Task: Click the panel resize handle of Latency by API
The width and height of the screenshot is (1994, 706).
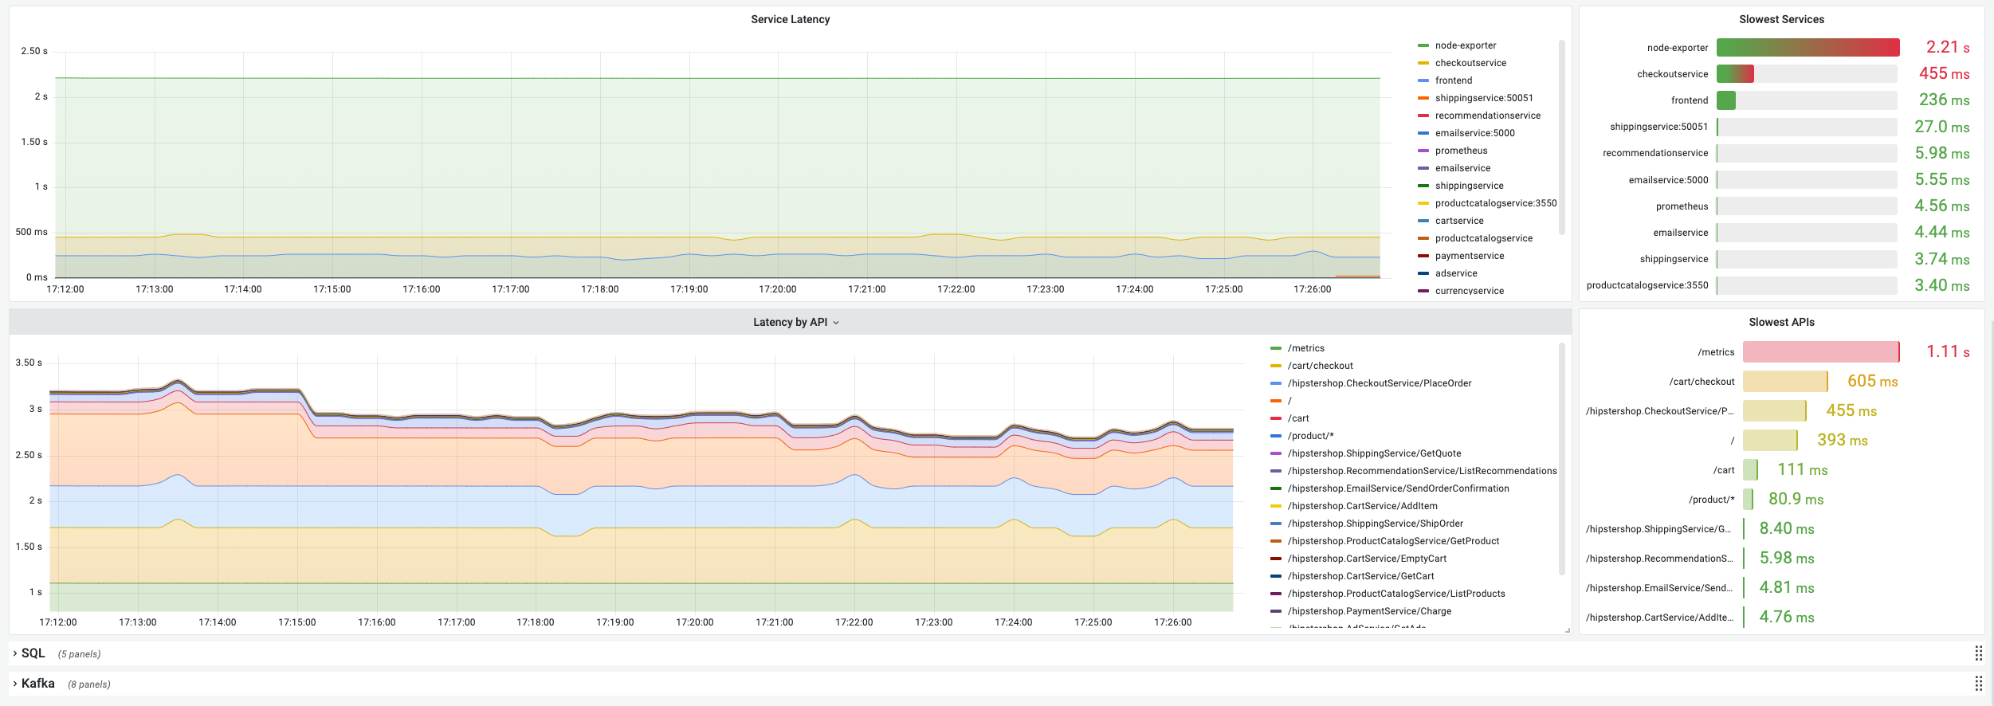Action: pos(1567,630)
